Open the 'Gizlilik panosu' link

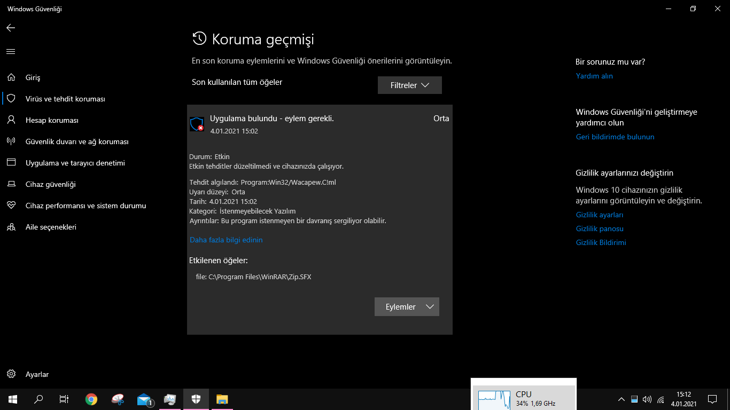[x=600, y=228]
